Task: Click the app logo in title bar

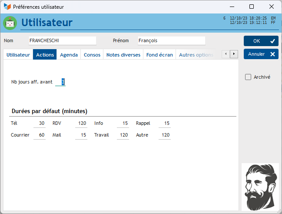Action: point(7,7)
